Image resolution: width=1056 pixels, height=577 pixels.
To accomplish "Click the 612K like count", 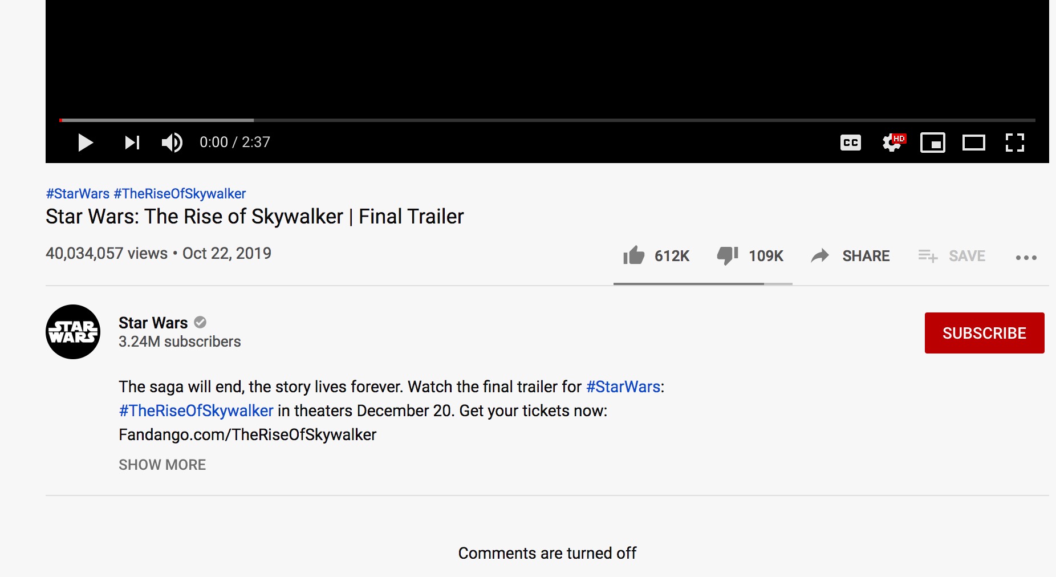I will [x=672, y=256].
